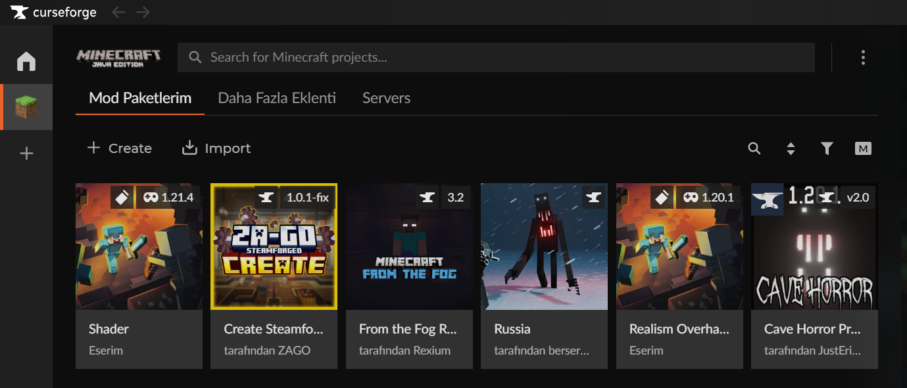
Task: Open the filter funnel icon
Action: coord(827,148)
